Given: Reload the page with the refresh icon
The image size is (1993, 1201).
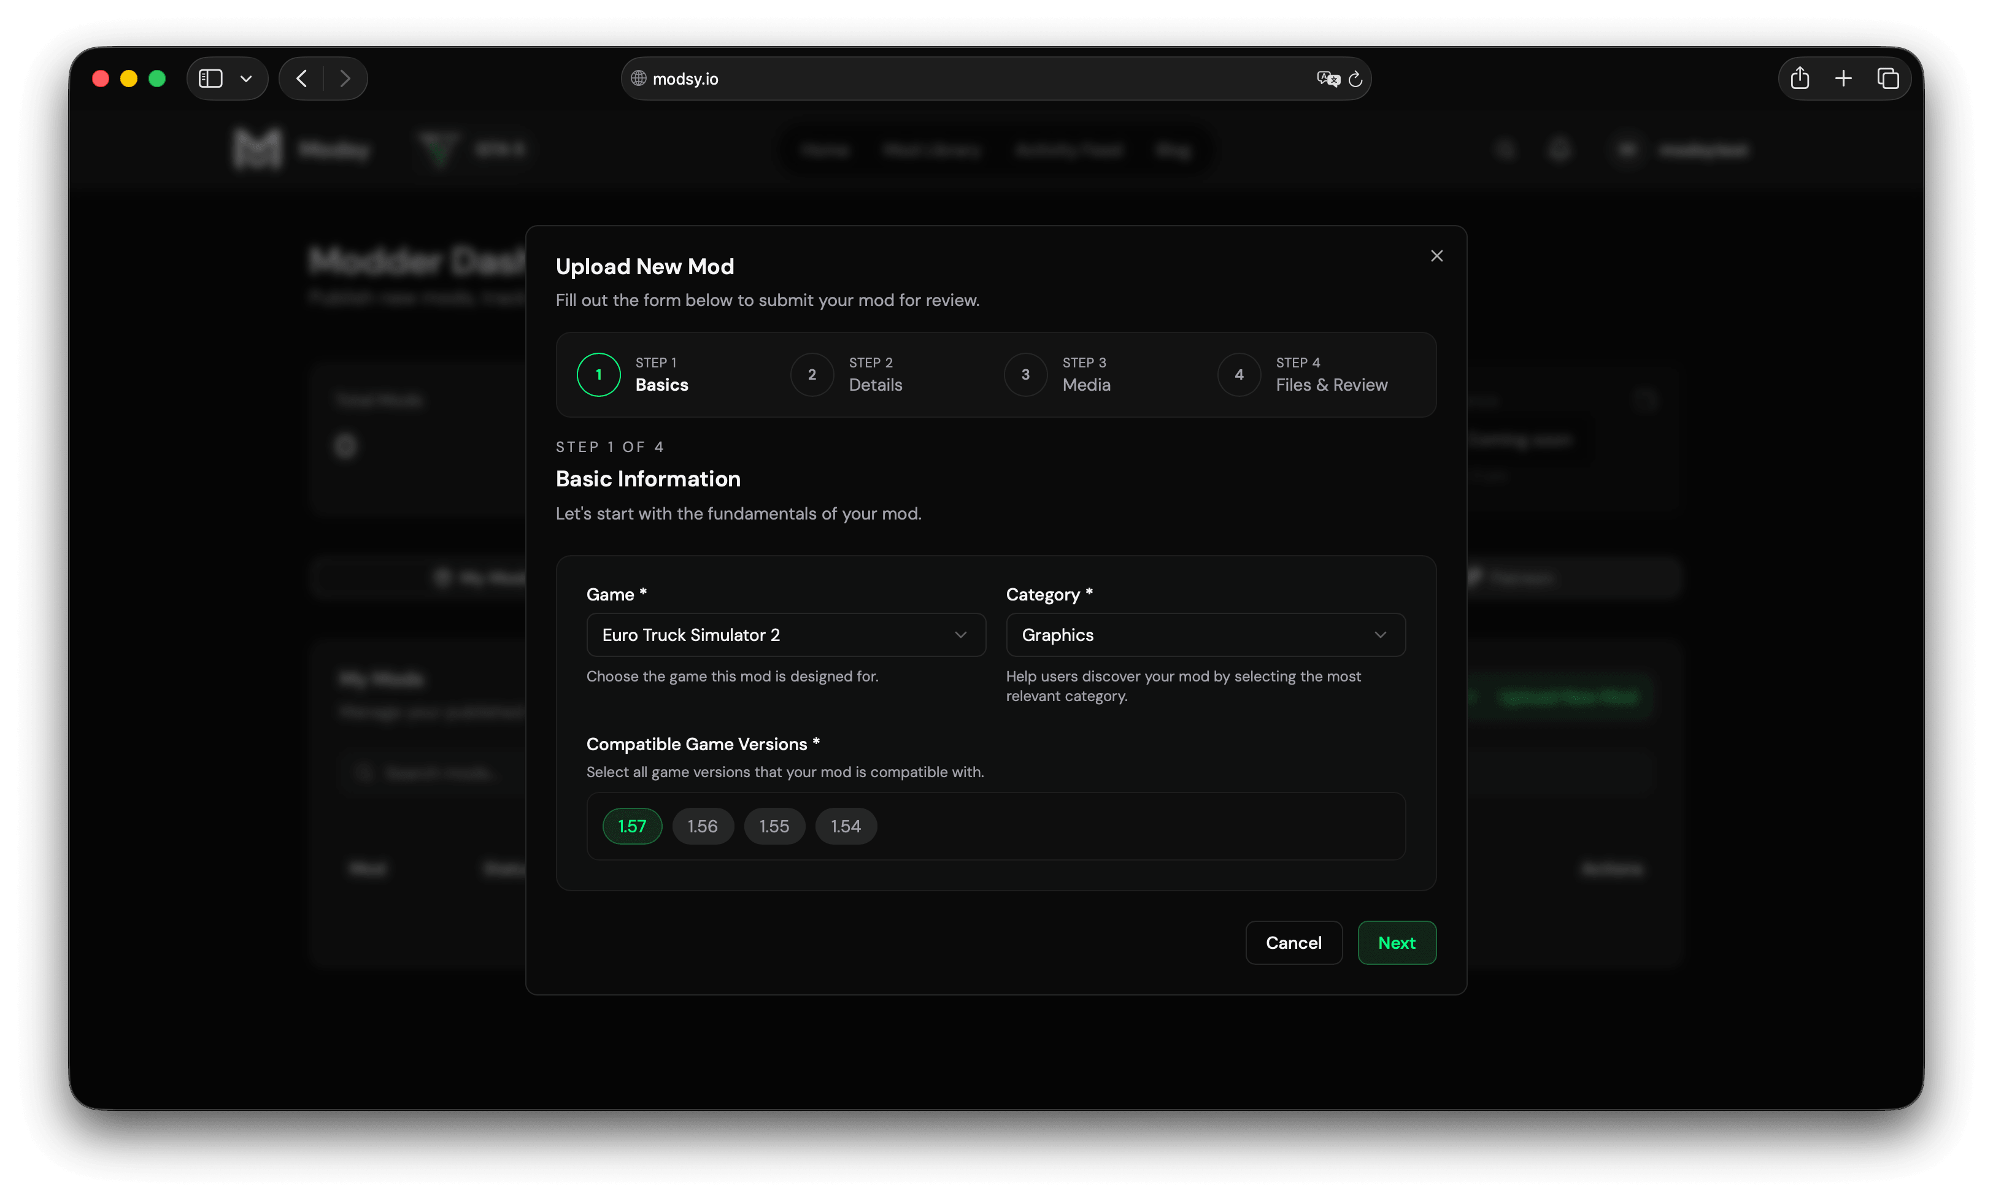Looking at the screenshot, I should click(1355, 79).
